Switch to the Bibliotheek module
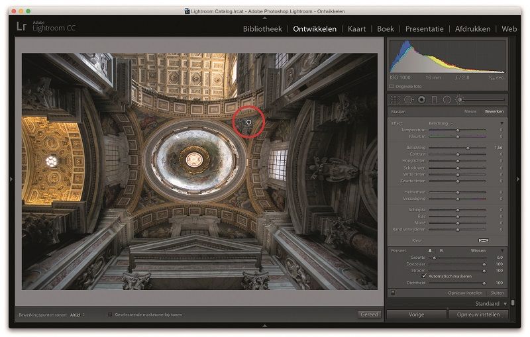The image size is (530, 337). (x=262, y=29)
